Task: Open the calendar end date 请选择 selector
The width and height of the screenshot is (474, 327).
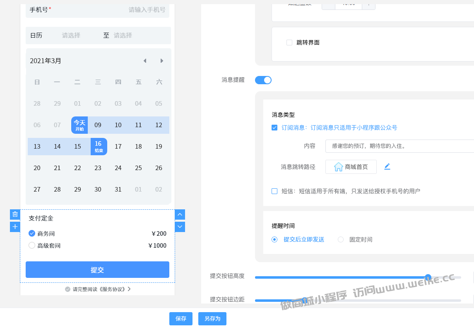Action: tap(123, 36)
